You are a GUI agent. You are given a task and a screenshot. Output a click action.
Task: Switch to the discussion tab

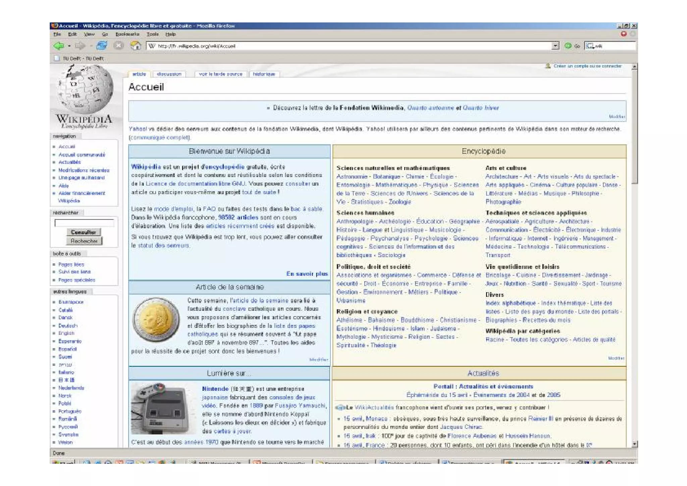169,74
